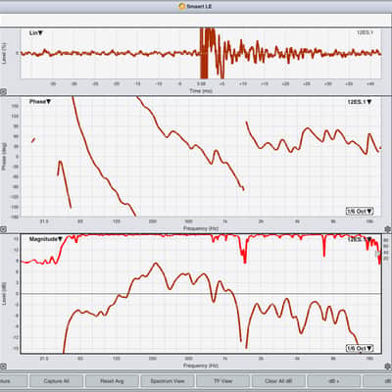Open the Lin time-domain scale dropdown
Image resolution: width=392 pixels, height=392 pixels.
point(36,33)
